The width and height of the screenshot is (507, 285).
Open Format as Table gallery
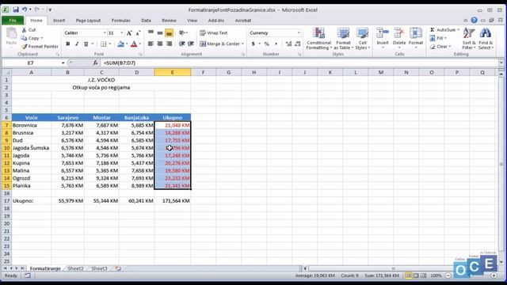pos(343,39)
